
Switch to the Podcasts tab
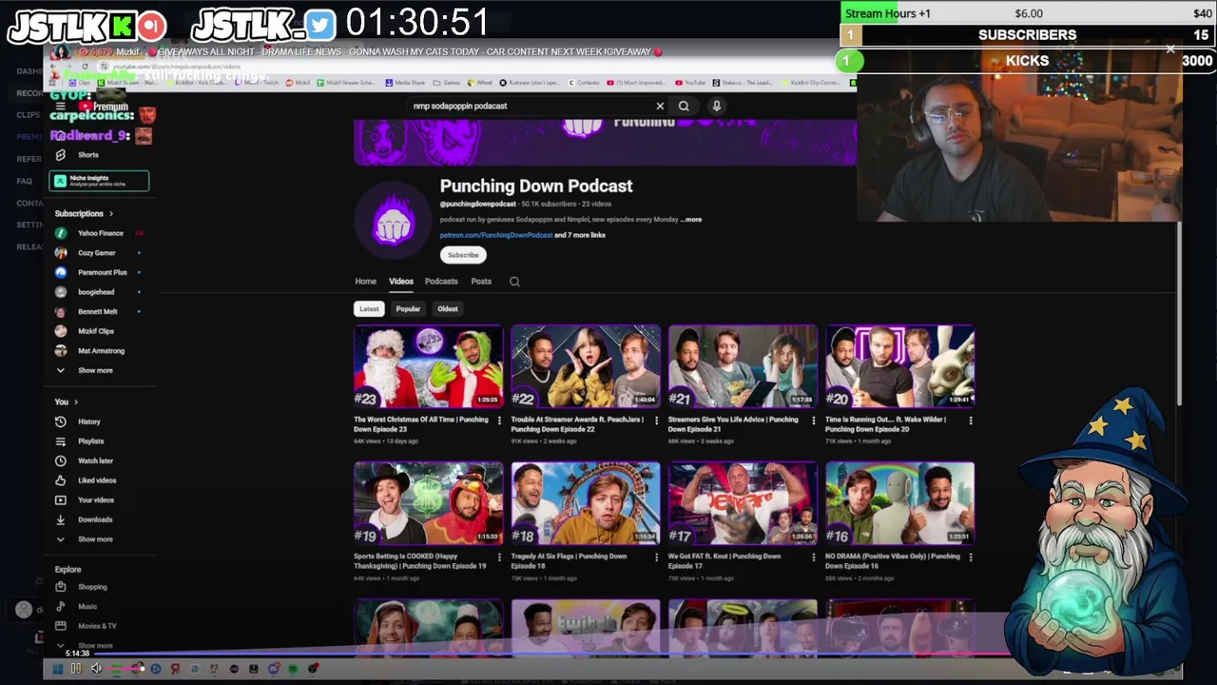coord(441,282)
